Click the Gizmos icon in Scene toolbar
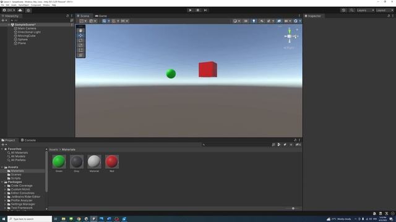This screenshot has height=222, width=396. point(296,21)
